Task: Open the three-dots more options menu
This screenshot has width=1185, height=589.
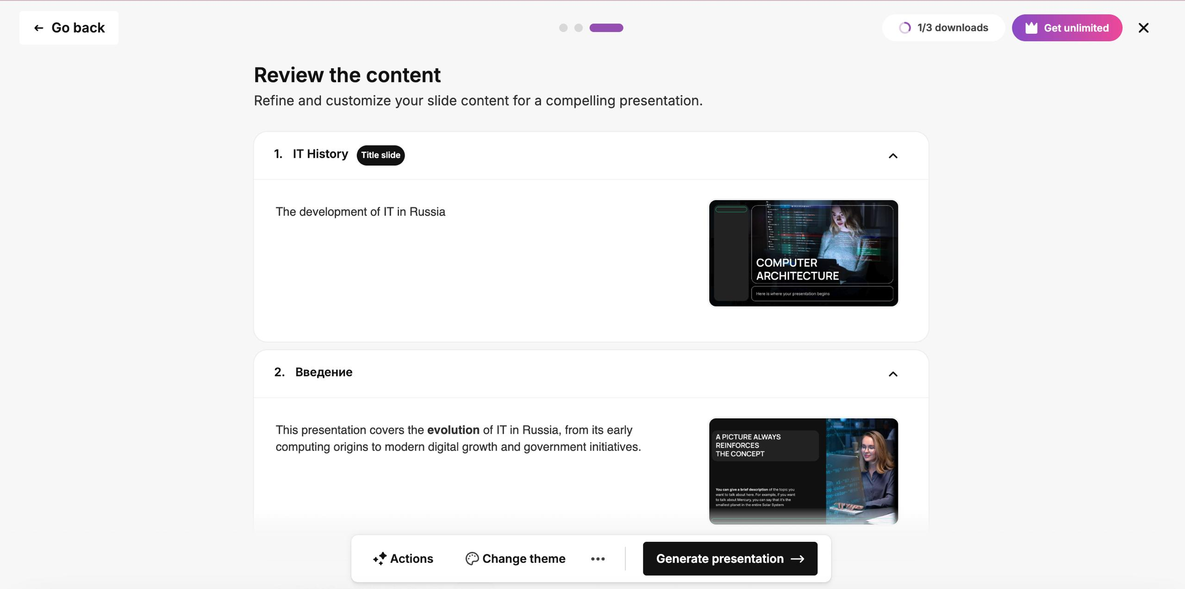Action: tap(598, 558)
